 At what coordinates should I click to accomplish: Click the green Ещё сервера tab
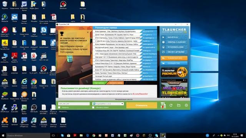coord(100,83)
